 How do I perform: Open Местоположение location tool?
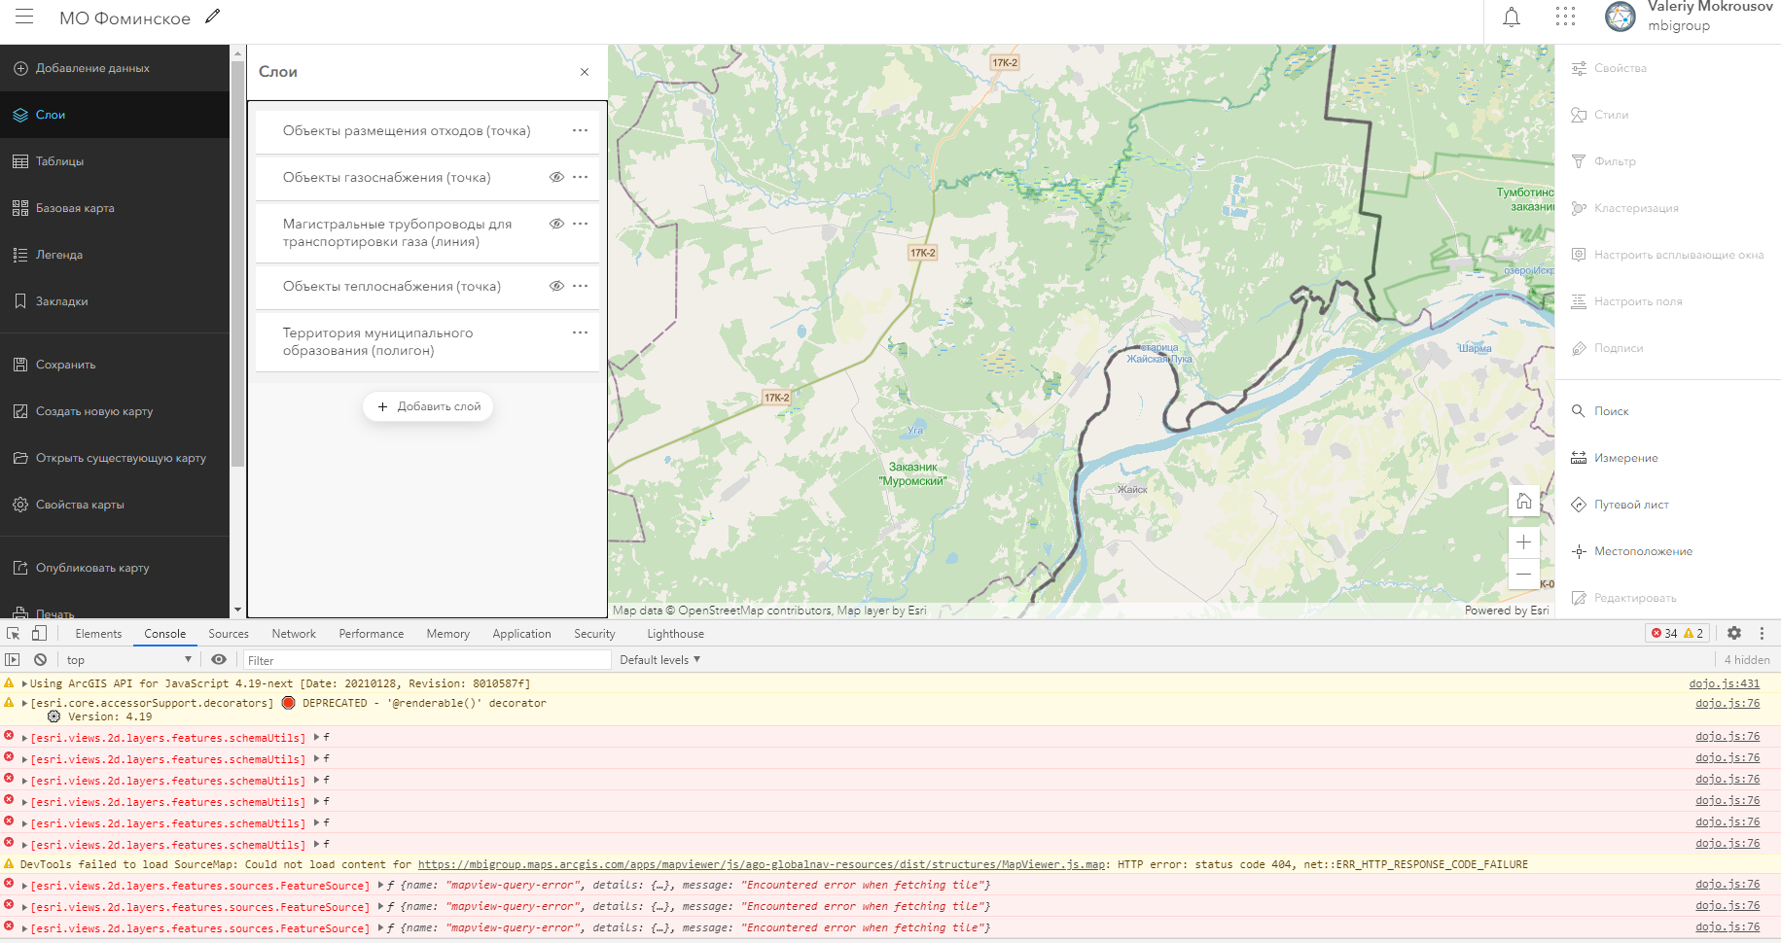1668,551
